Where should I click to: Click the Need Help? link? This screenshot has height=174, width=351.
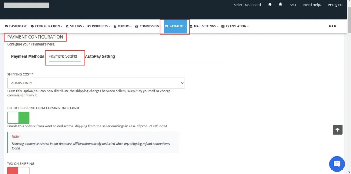click(312, 5)
